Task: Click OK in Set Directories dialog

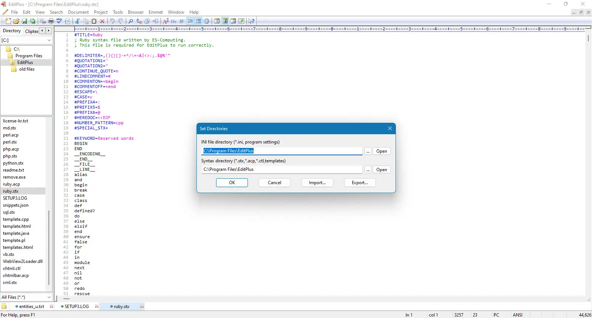Action: (x=232, y=183)
